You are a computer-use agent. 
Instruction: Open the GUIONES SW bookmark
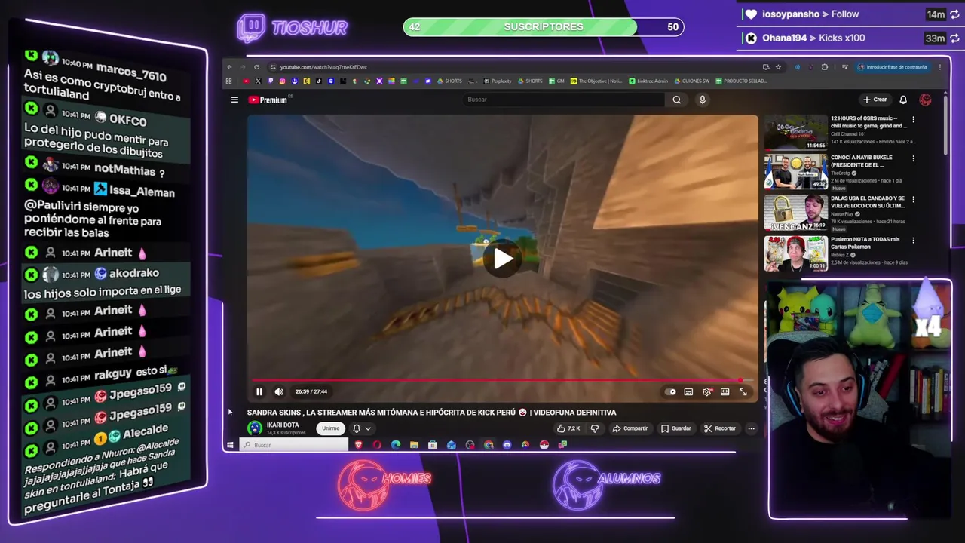691,81
